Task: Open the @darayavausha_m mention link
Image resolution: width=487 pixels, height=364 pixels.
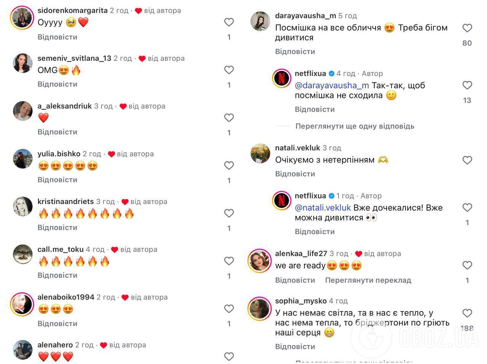Action: pyautogui.click(x=332, y=85)
